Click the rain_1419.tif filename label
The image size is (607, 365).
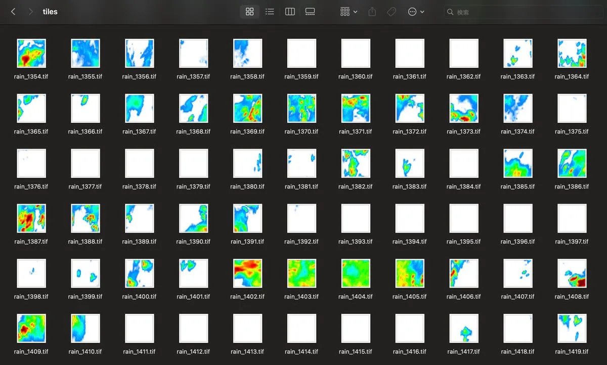pyautogui.click(x=572, y=352)
